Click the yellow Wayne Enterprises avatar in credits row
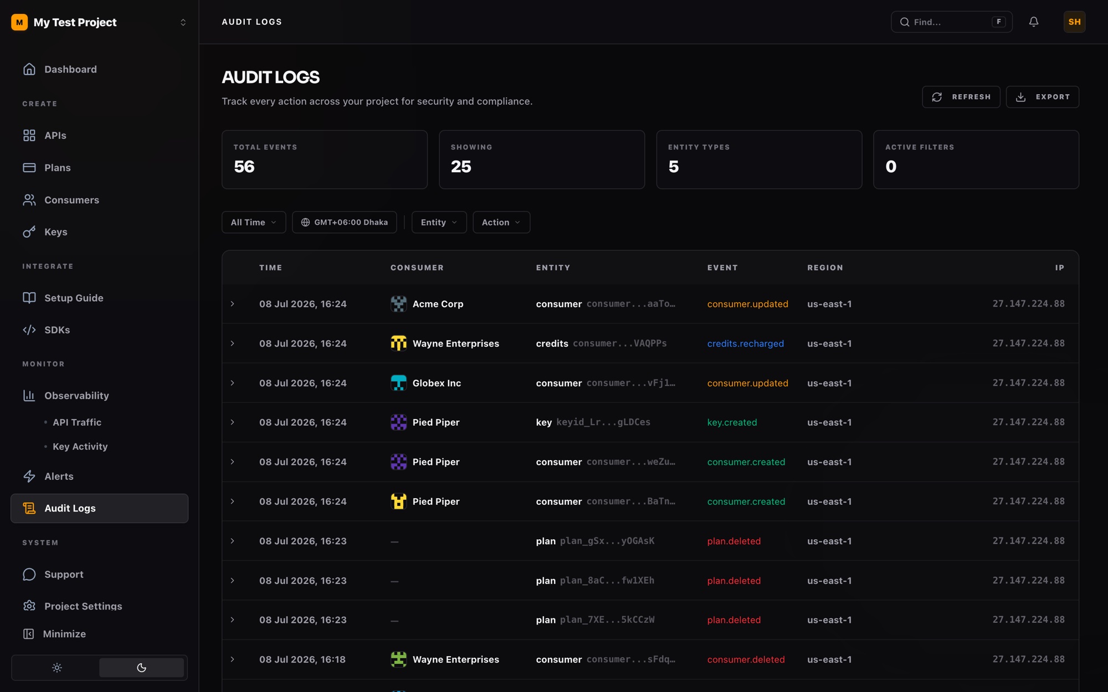The width and height of the screenshot is (1108, 692). (398, 343)
